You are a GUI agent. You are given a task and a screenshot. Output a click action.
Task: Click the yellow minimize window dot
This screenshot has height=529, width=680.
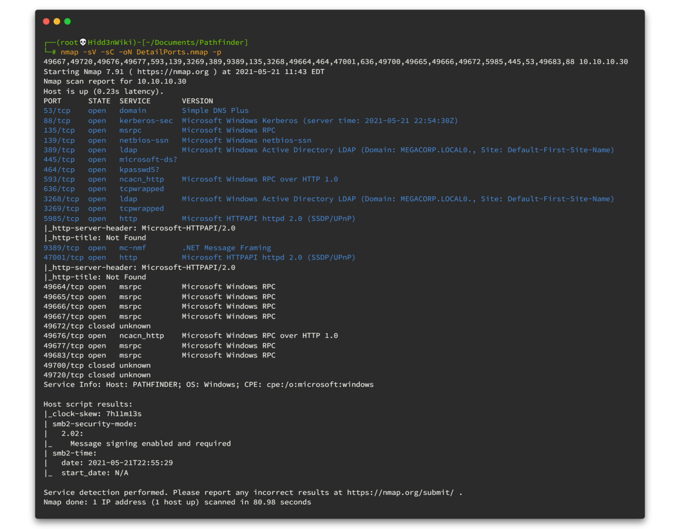pos(57,22)
